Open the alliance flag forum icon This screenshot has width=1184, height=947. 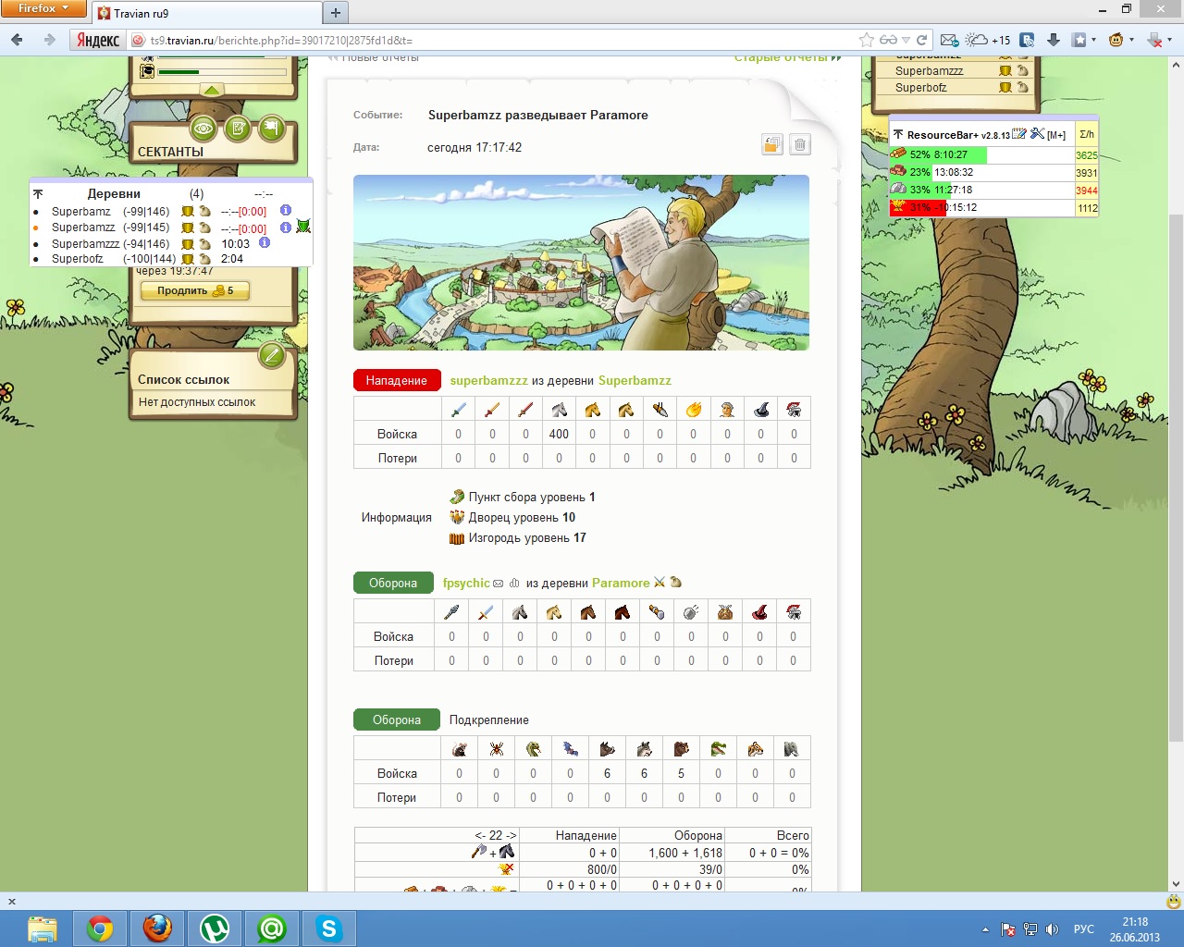tap(271, 129)
